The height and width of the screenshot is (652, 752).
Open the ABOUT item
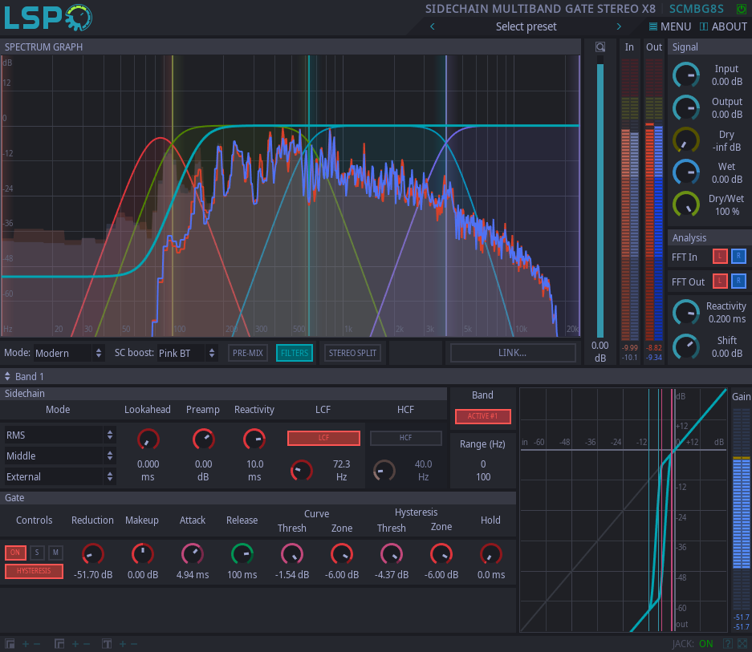click(x=723, y=26)
